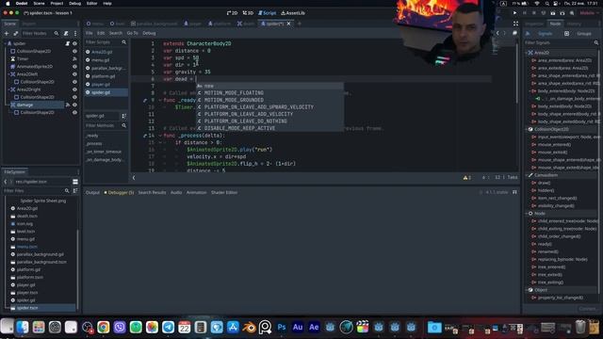Hide the AnimatedSprite2D node

click(74, 67)
